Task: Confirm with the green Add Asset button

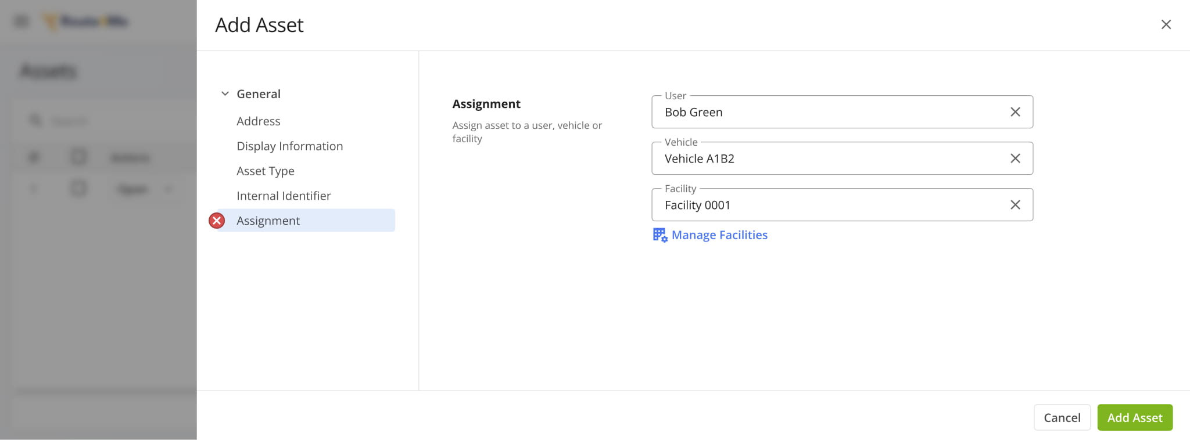Action: tap(1135, 417)
